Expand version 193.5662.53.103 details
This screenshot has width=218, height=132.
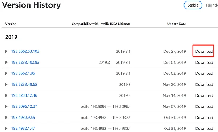pyautogui.click(x=6, y=51)
